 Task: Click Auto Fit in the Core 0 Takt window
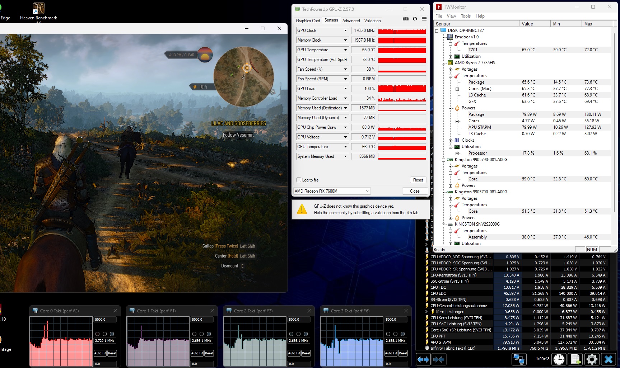[100, 353]
